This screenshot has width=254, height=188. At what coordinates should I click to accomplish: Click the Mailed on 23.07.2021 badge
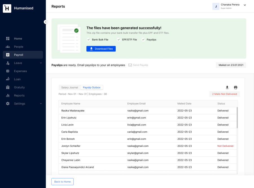coord(231,65)
